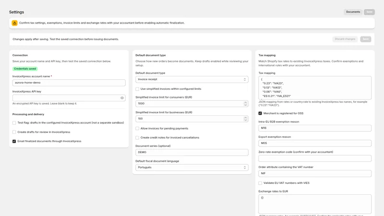
Task: Show API key with eye icon
Action: tap(122, 98)
